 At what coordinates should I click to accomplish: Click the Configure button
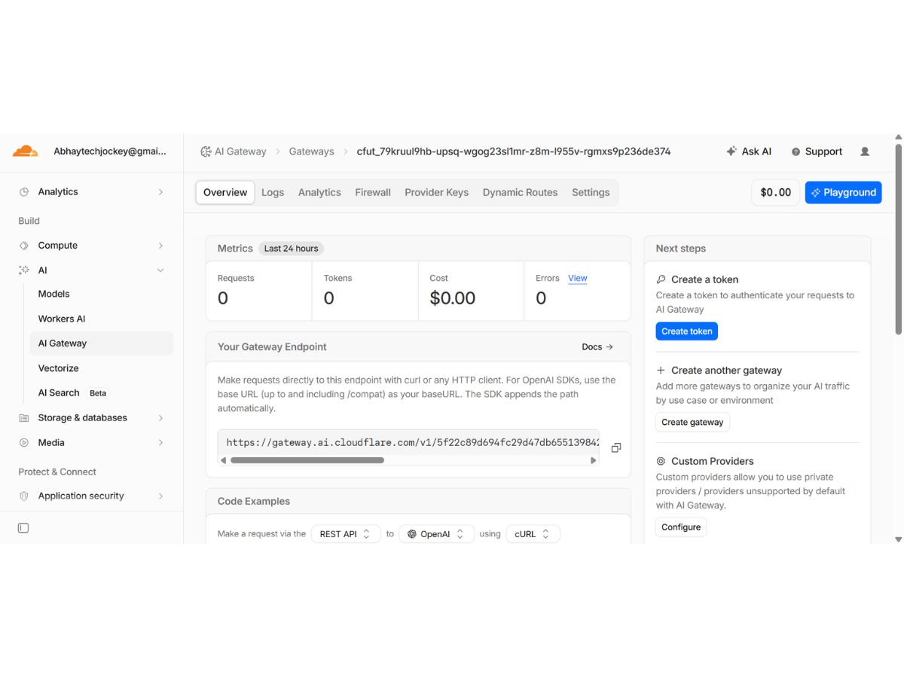681,527
